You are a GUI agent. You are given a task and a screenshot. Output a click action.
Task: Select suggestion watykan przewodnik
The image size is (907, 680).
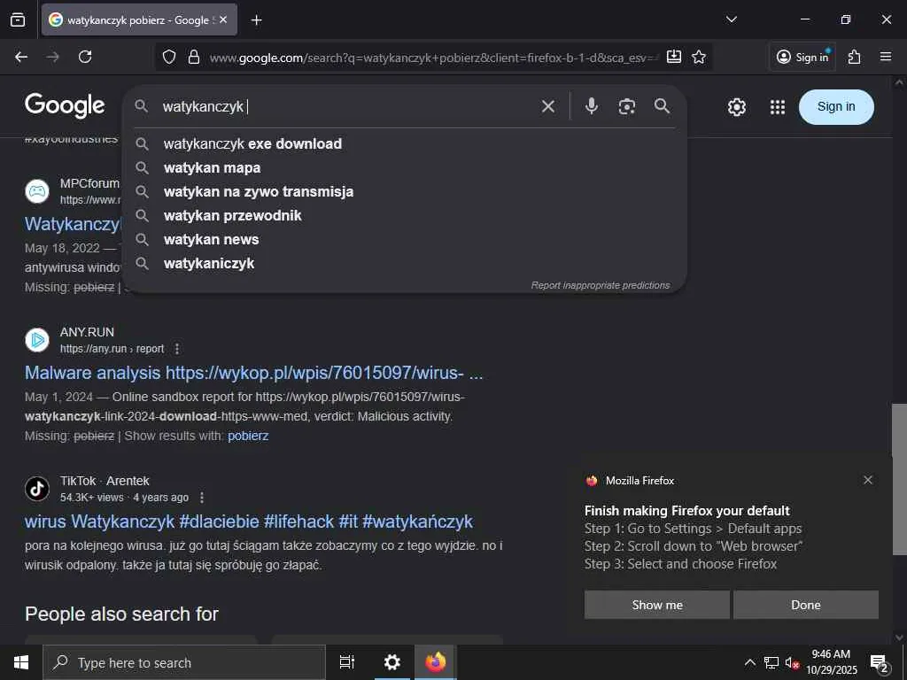point(404,215)
